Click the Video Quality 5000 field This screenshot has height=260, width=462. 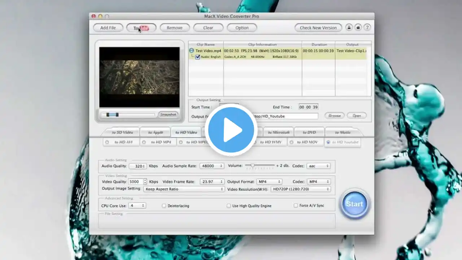coord(136,182)
